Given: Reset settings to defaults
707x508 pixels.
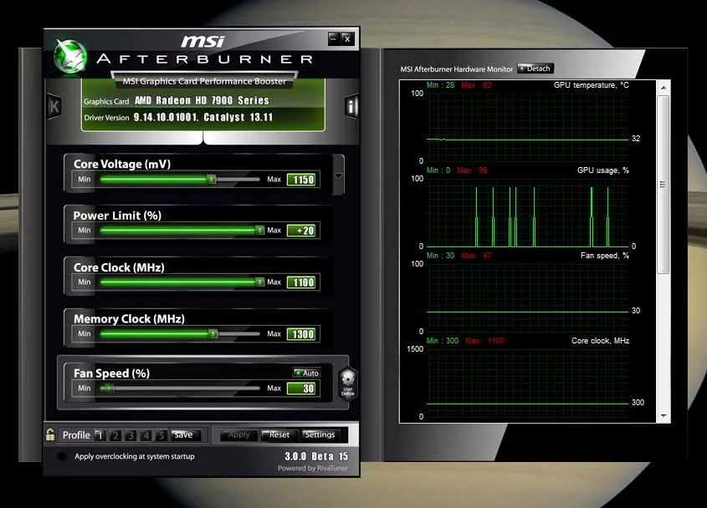Looking at the screenshot, I should coord(279,435).
